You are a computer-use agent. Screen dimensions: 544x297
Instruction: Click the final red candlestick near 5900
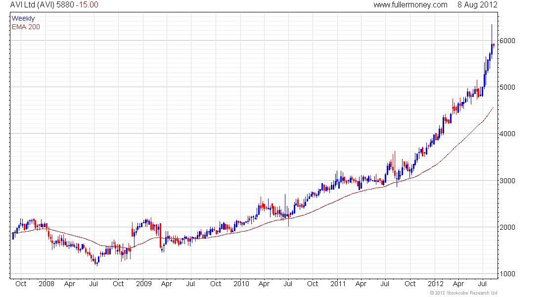point(494,45)
